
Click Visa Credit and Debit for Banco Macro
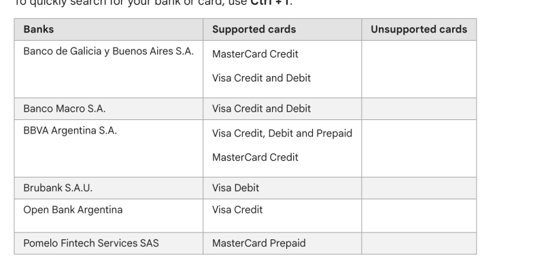261,108
